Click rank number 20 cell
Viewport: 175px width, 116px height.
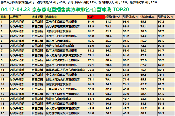(x=5, y=113)
